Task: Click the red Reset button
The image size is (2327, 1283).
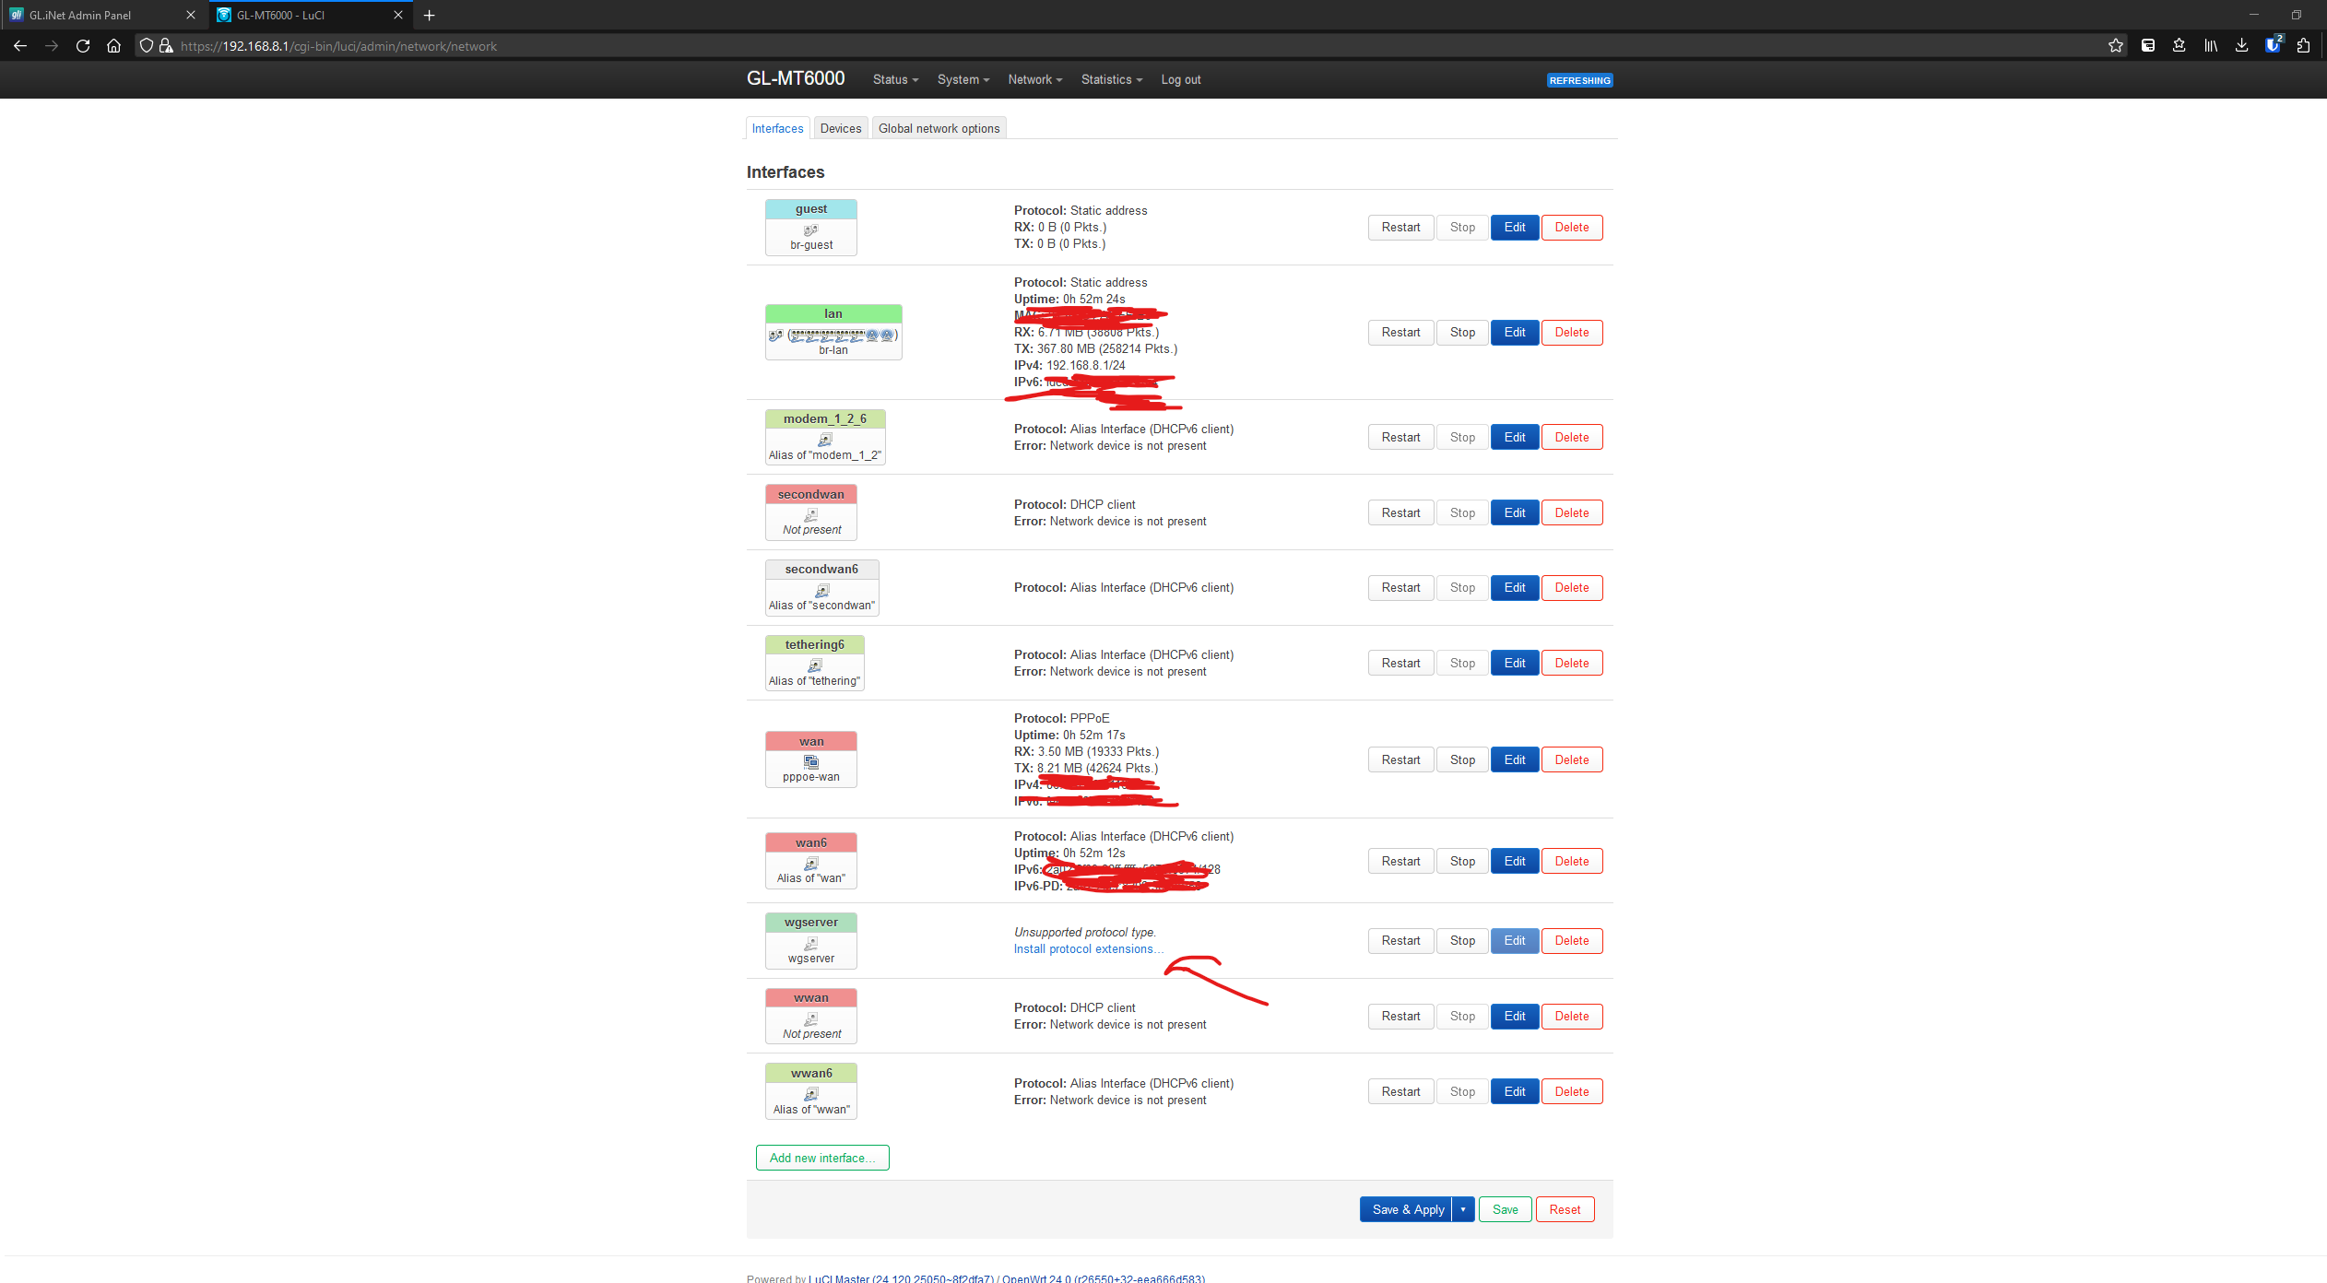Action: point(1565,1209)
